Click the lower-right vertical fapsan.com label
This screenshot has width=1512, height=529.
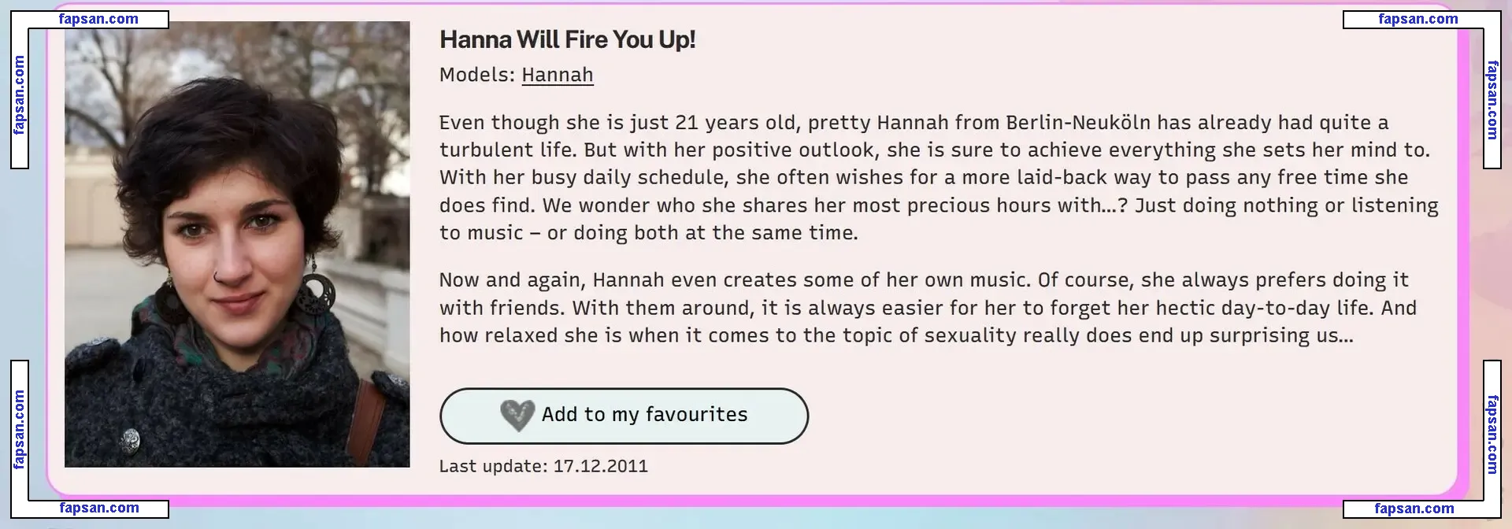point(1492,435)
